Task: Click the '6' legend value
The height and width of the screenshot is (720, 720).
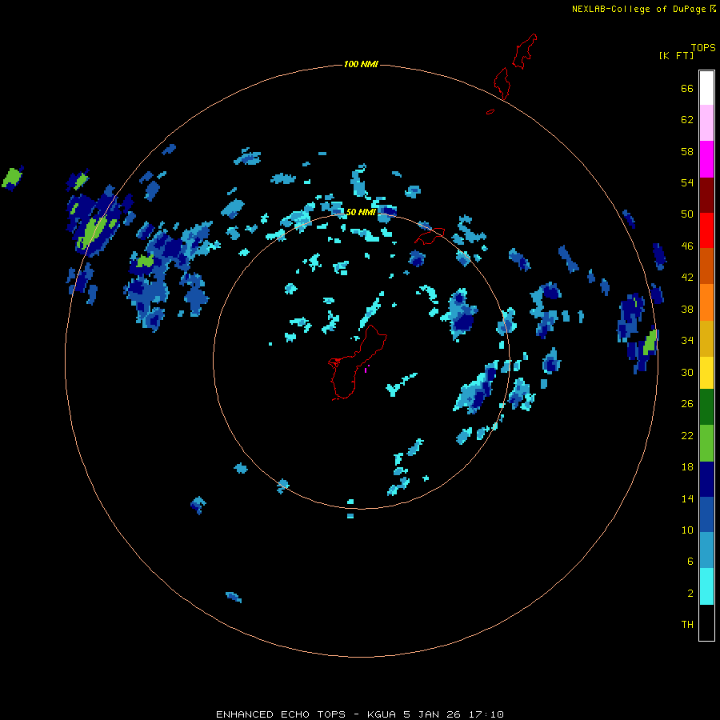Action: (690, 562)
